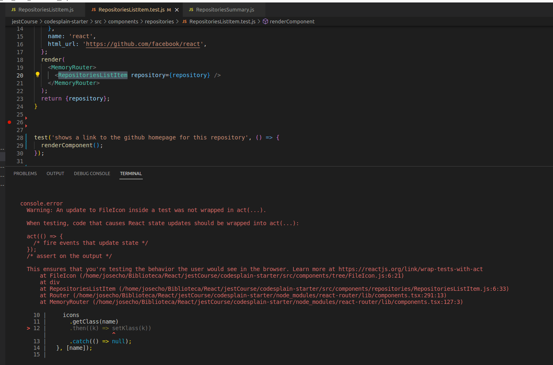Click the JS file icon on RepositoriesSummary.js tab

coord(191,9)
